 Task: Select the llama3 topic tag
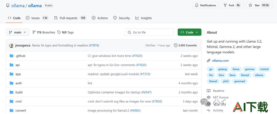point(213,81)
